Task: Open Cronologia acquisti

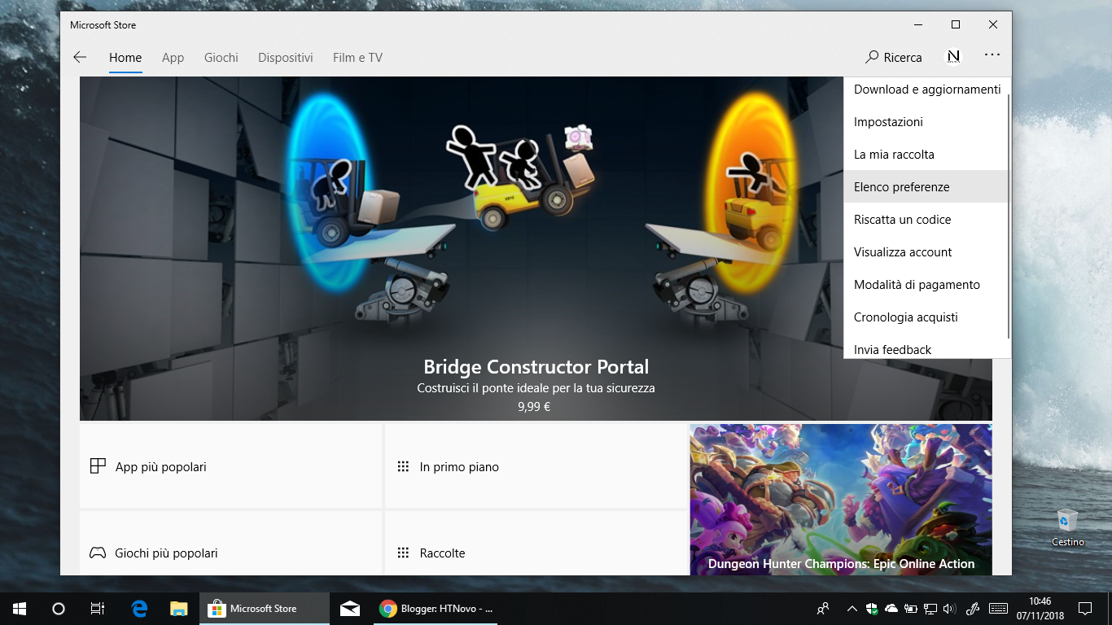Action: [x=926, y=317]
